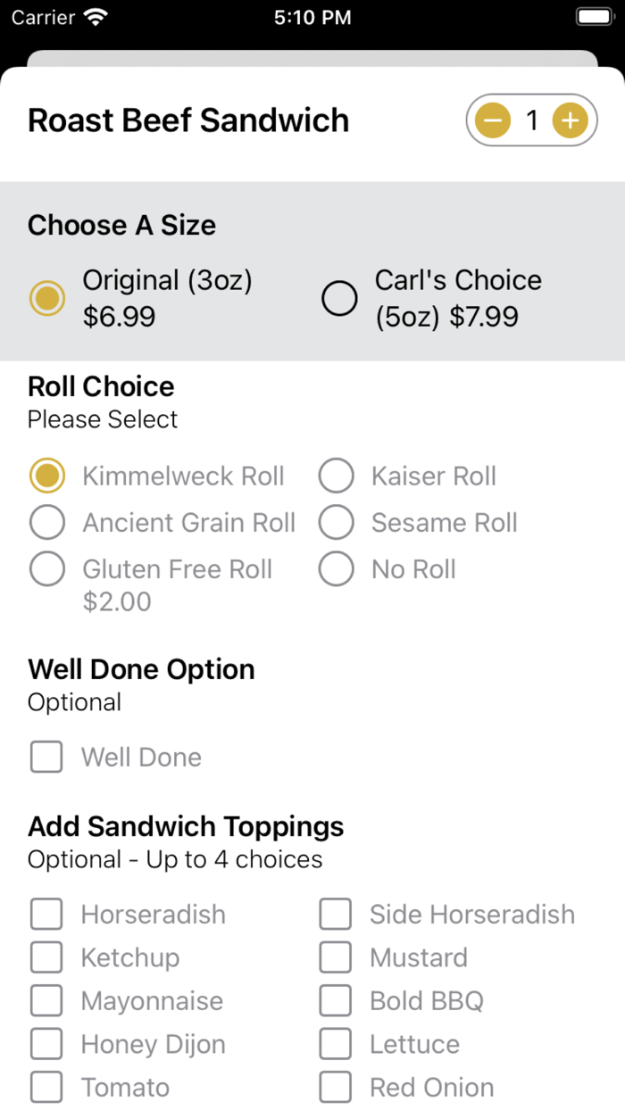The width and height of the screenshot is (625, 1110).
Task: Tick the Honey Dijon checkbox
Action: click(46, 1044)
